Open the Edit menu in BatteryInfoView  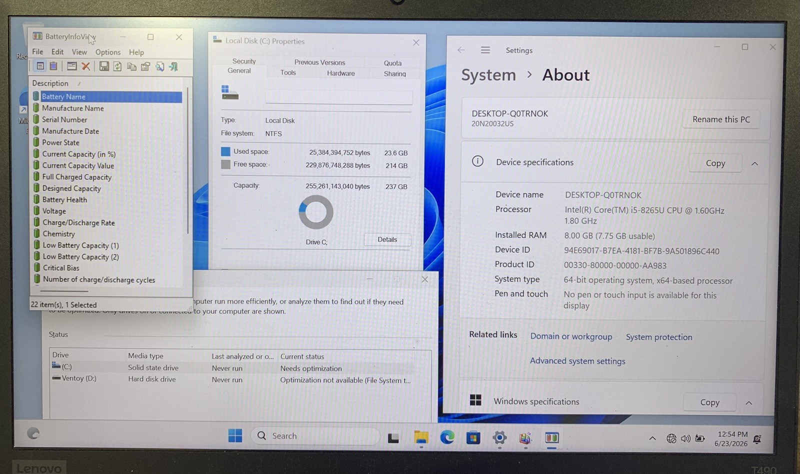click(57, 51)
